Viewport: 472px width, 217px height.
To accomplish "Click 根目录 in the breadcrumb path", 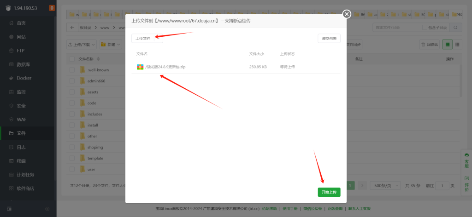I will click(85, 28).
